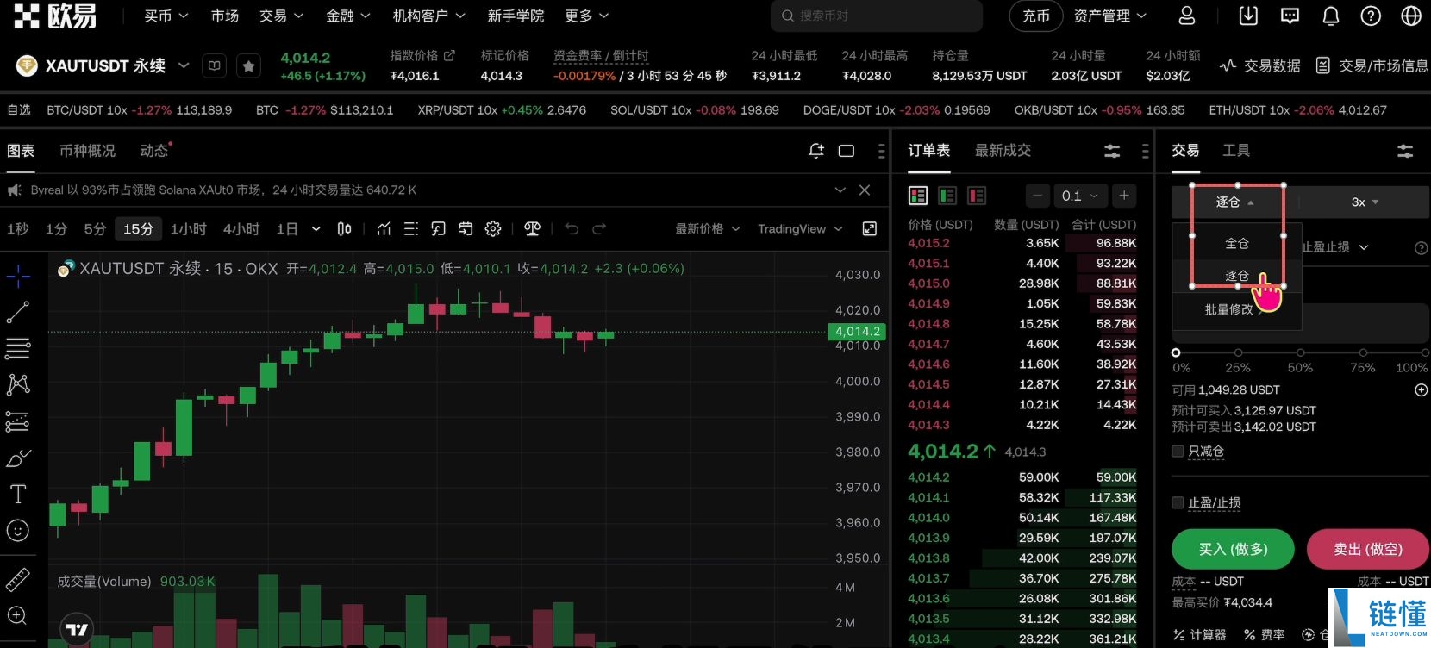Redo chart action
The height and width of the screenshot is (648, 1431).
pos(599,228)
